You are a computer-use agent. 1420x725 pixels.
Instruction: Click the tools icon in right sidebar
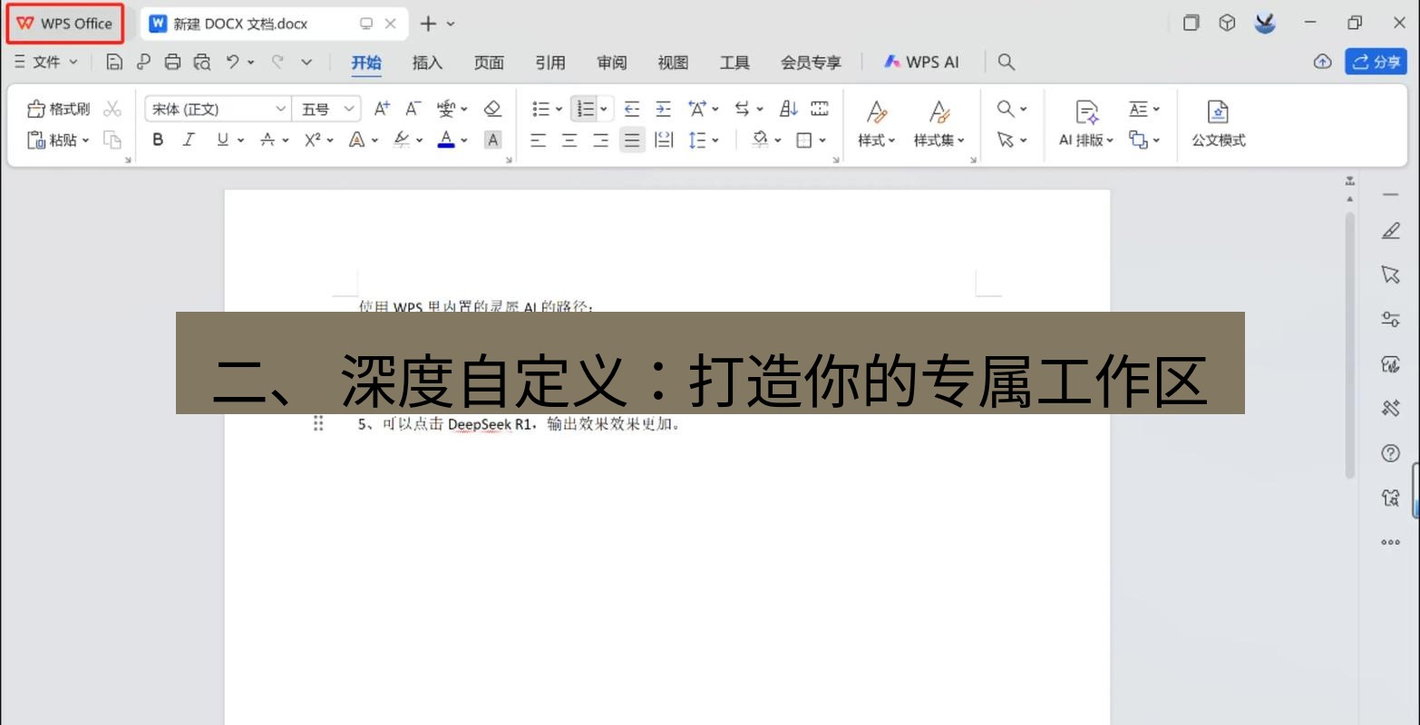click(x=1390, y=409)
